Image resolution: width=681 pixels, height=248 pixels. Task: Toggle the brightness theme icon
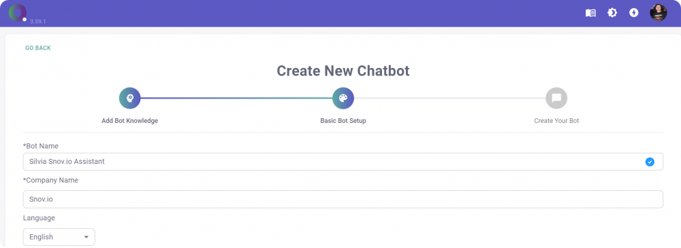pos(612,13)
